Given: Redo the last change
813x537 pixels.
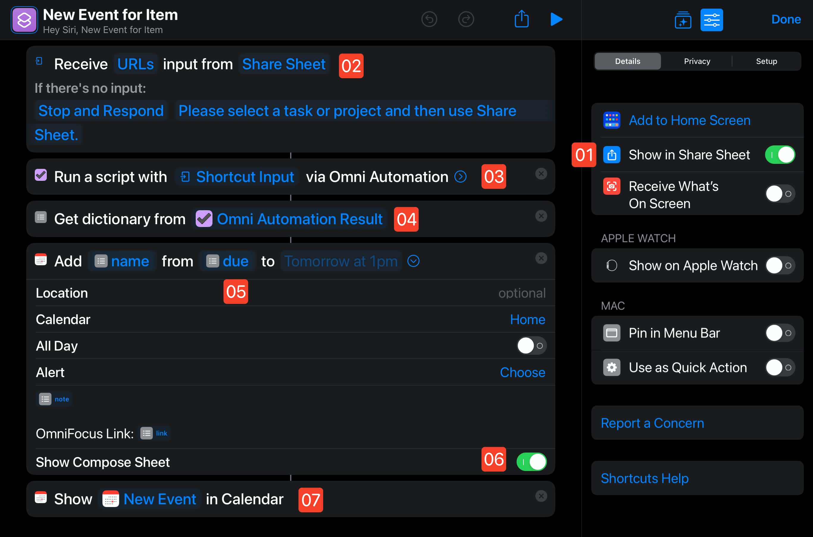Looking at the screenshot, I should pyautogui.click(x=466, y=19).
